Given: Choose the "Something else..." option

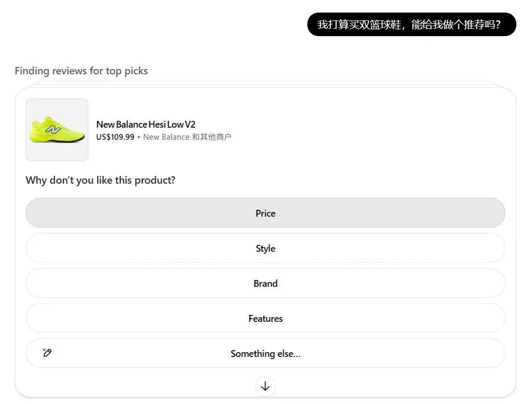Looking at the screenshot, I should [x=265, y=353].
